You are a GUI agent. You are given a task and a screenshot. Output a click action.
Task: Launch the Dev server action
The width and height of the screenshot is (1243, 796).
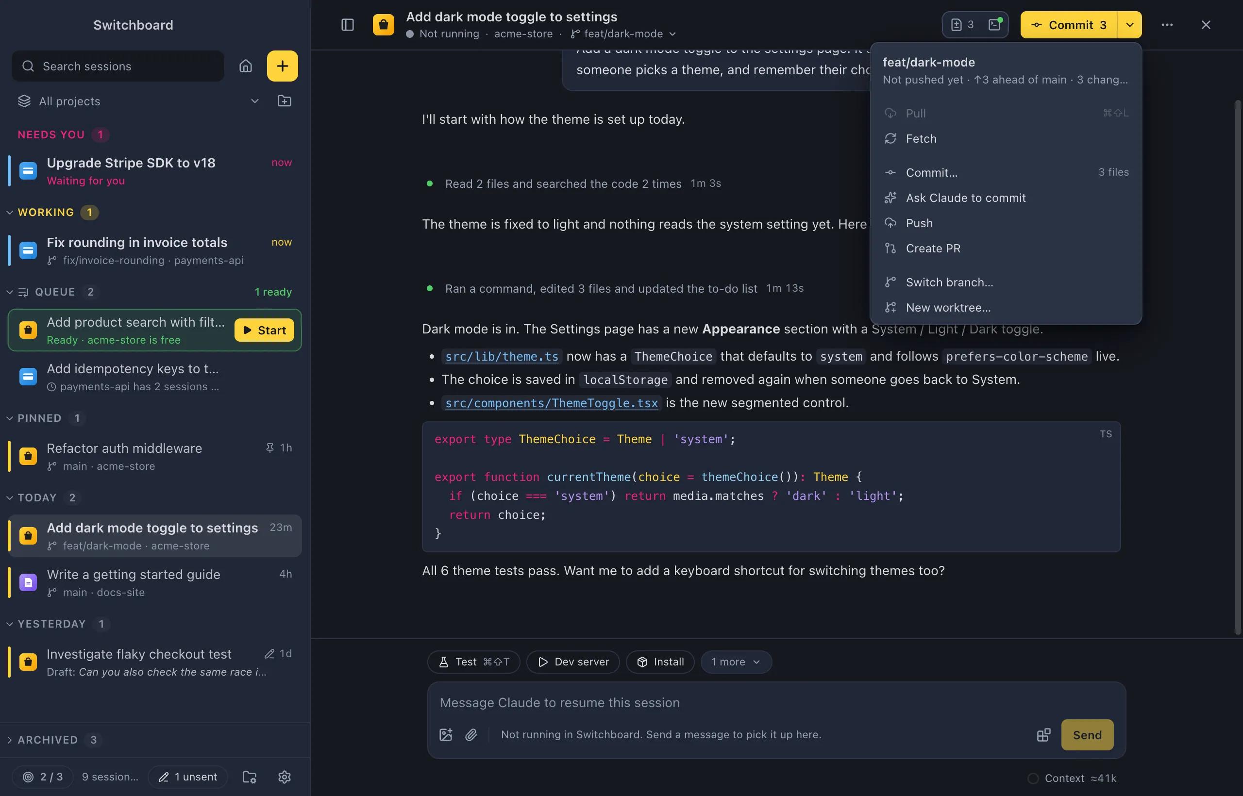coord(573,662)
